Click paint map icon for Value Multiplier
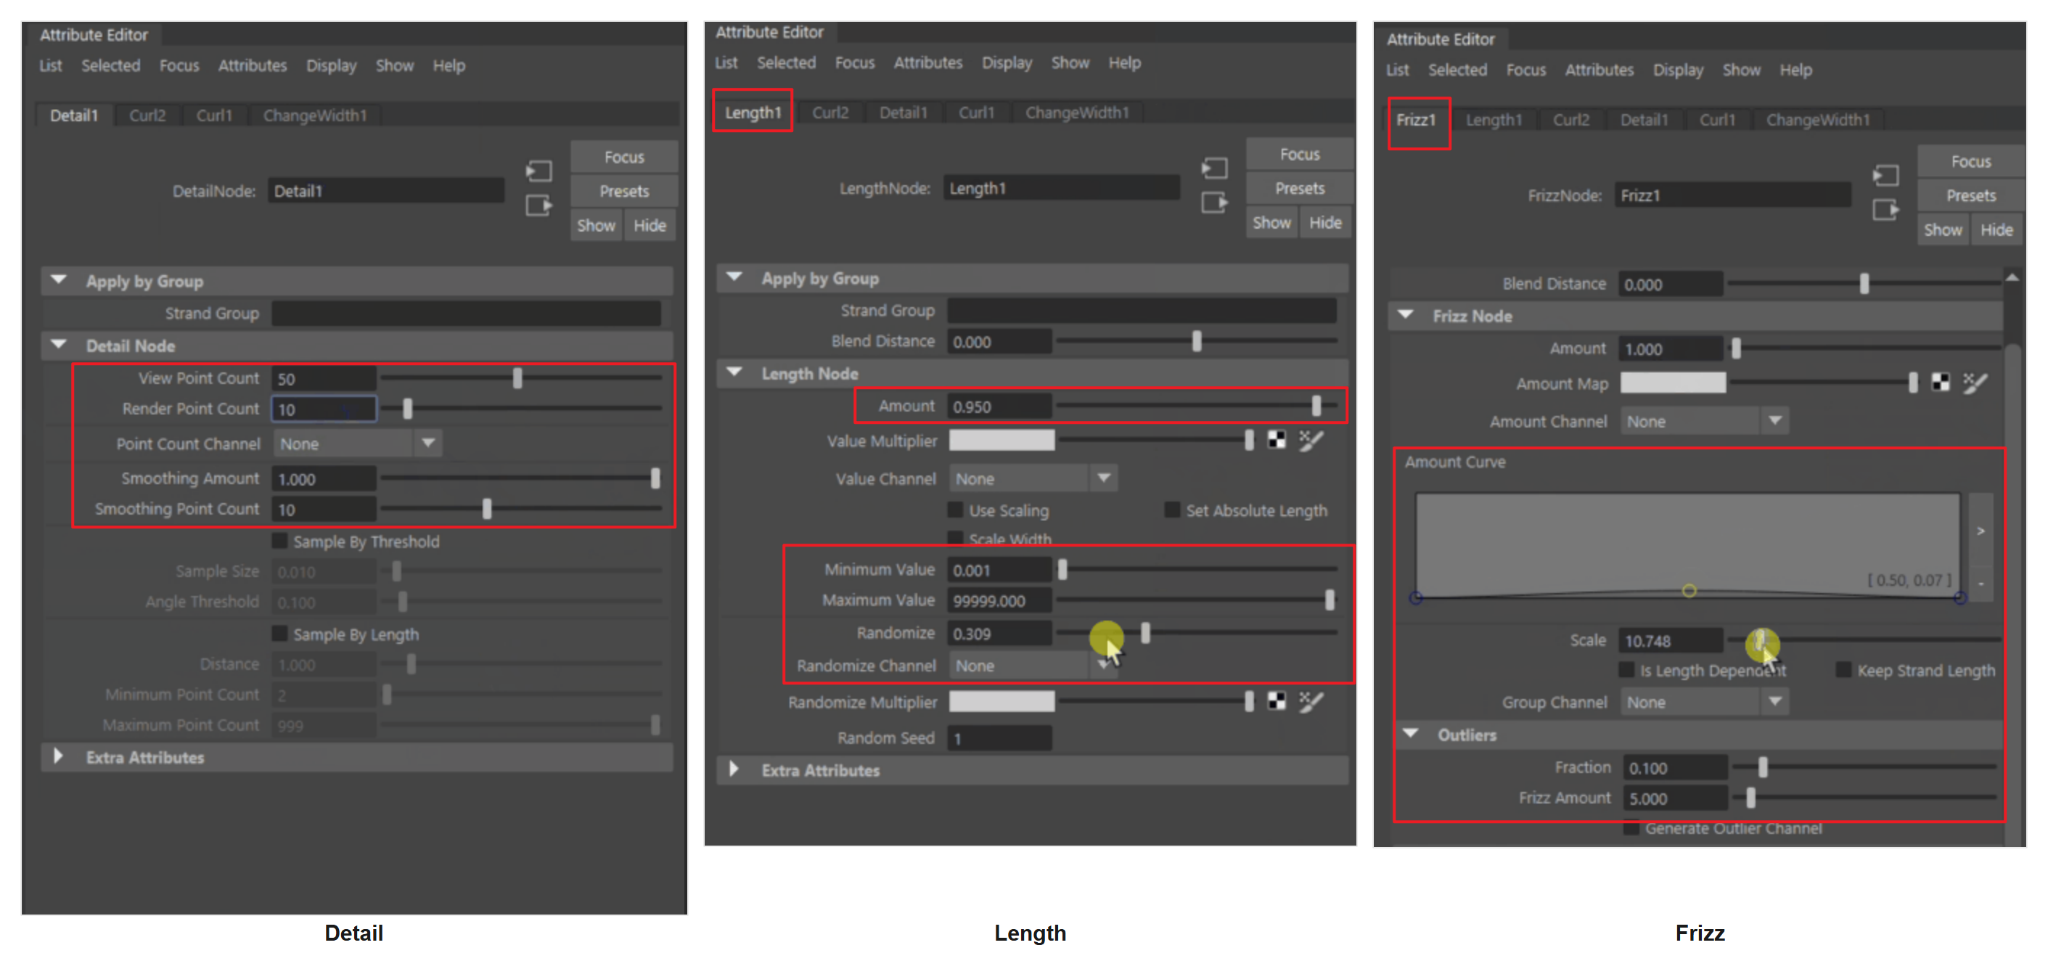Screen dimensions: 2048x961 pyautogui.click(x=1311, y=440)
